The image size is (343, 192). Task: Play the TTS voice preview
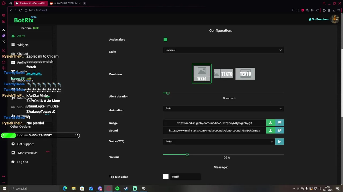click(279, 142)
